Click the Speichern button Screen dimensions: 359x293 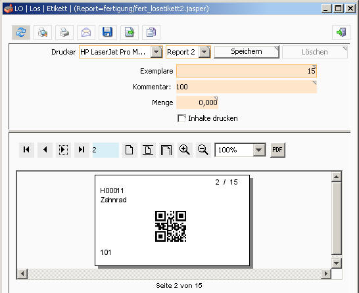click(247, 52)
